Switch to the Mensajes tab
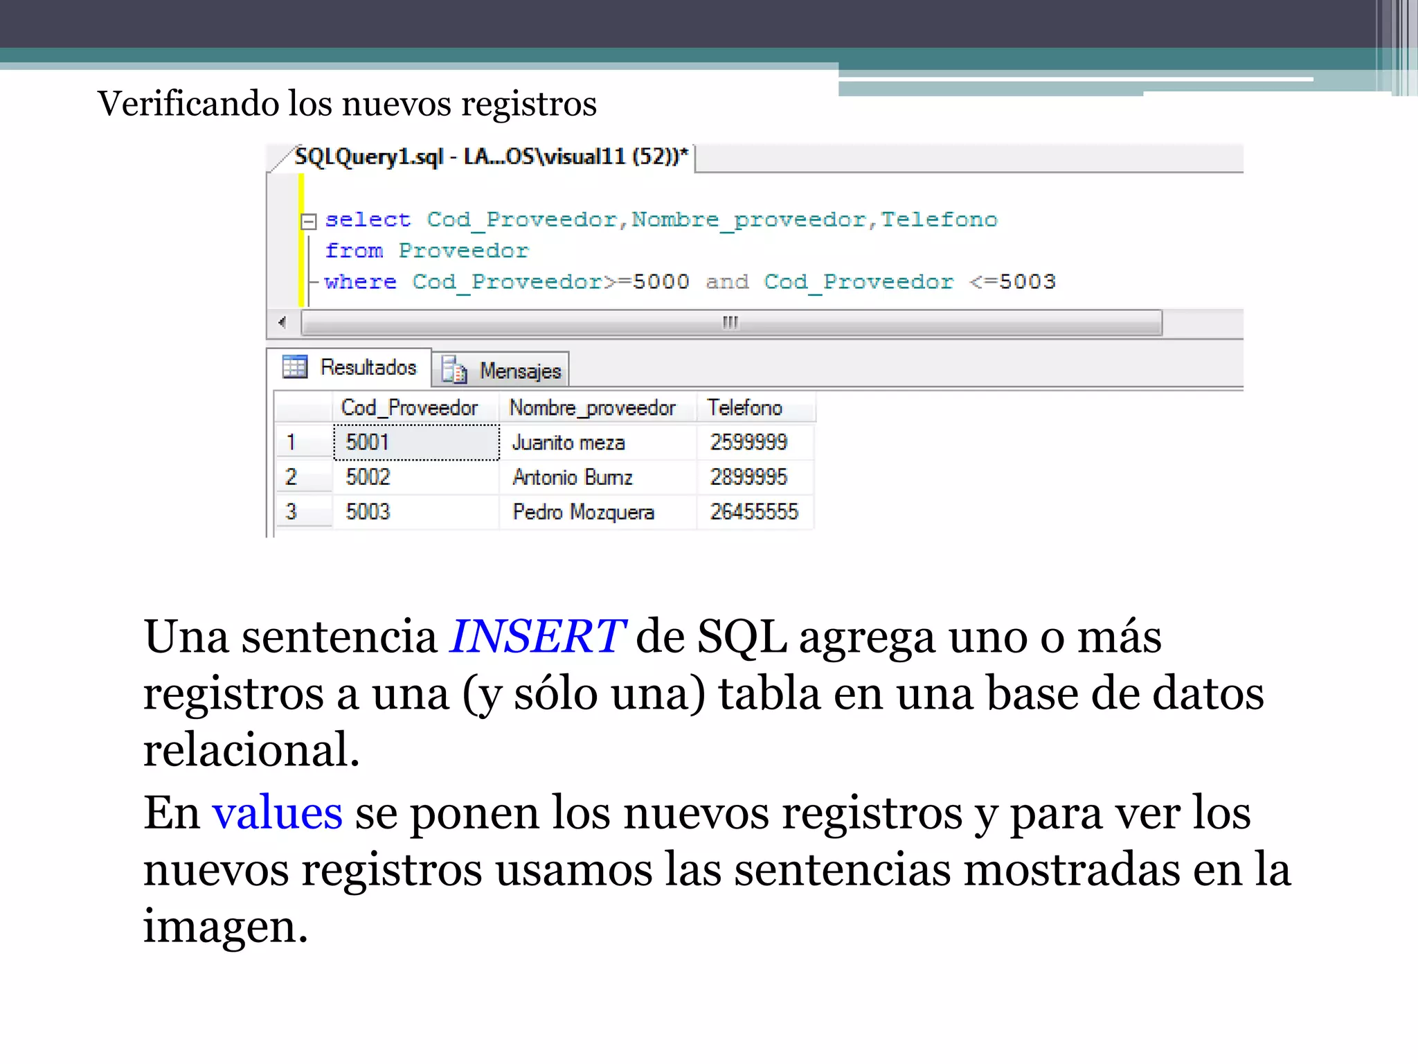The width and height of the screenshot is (1418, 1064). (x=501, y=370)
